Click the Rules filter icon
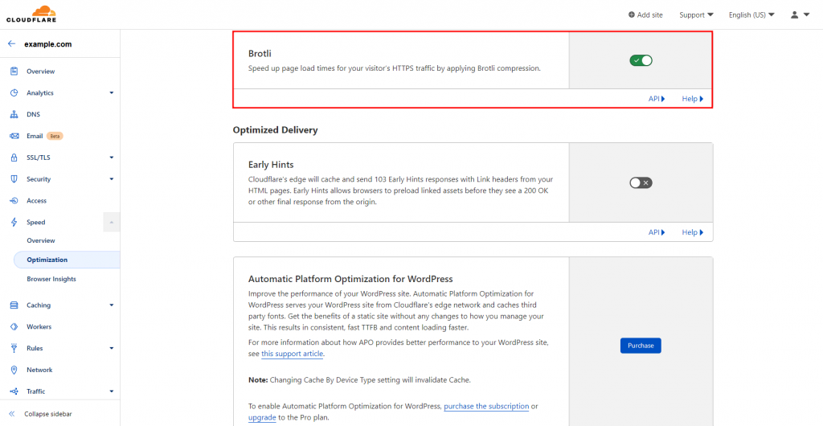 point(14,348)
